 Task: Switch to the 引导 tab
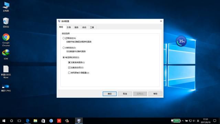pos(69,28)
